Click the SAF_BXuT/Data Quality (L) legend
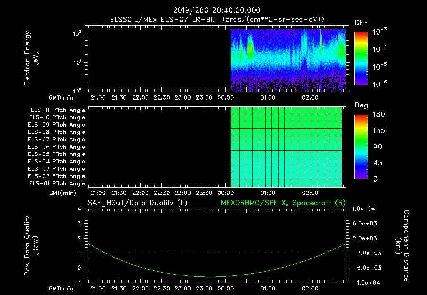Image resolution: width=427 pixels, height=295 pixels. click(x=138, y=203)
